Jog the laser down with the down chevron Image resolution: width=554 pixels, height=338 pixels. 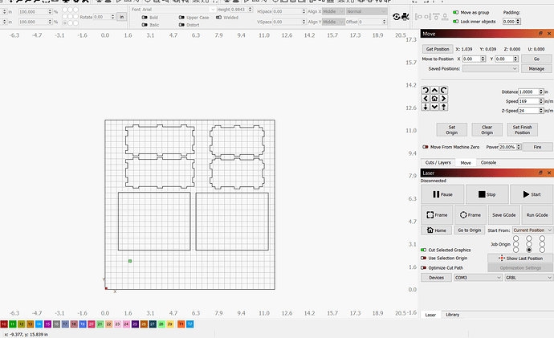click(x=434, y=107)
